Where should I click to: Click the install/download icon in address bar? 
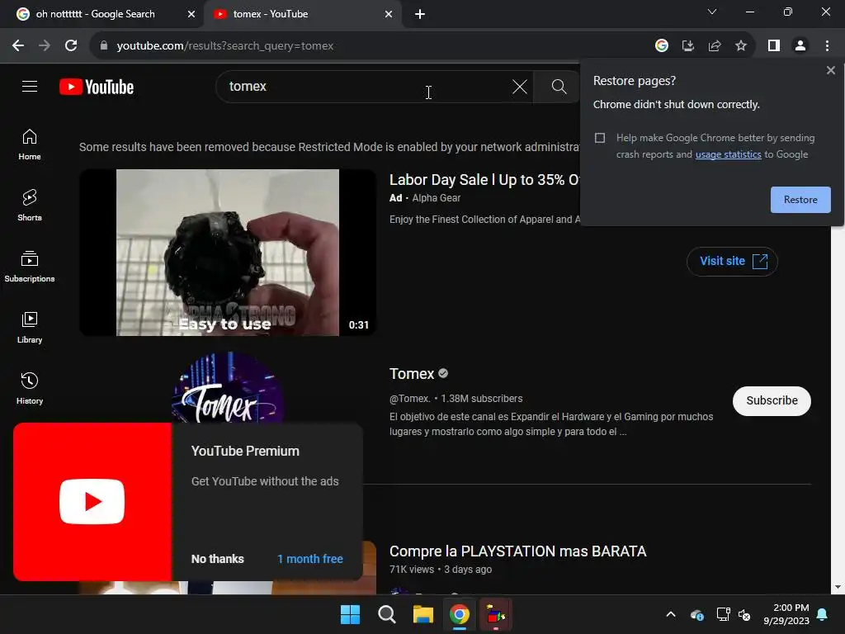(x=688, y=46)
